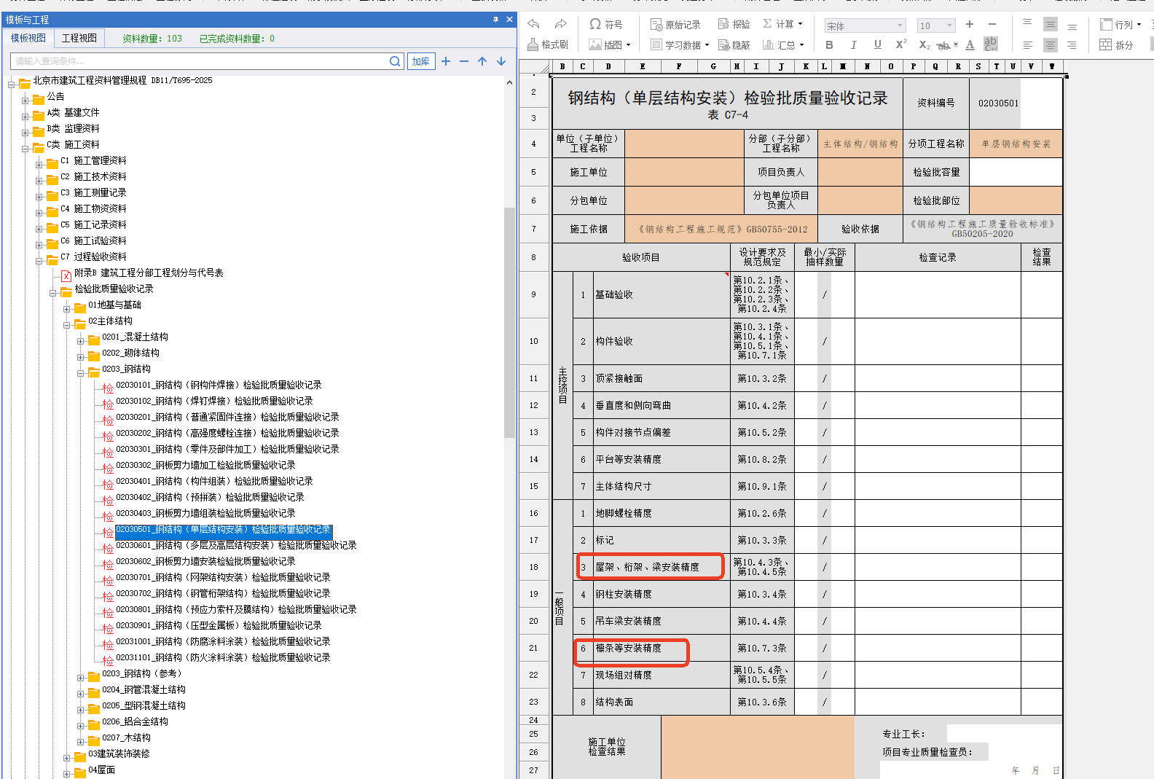Switch to the 模板视图 tab
This screenshot has width=1154, height=779.
coord(28,38)
